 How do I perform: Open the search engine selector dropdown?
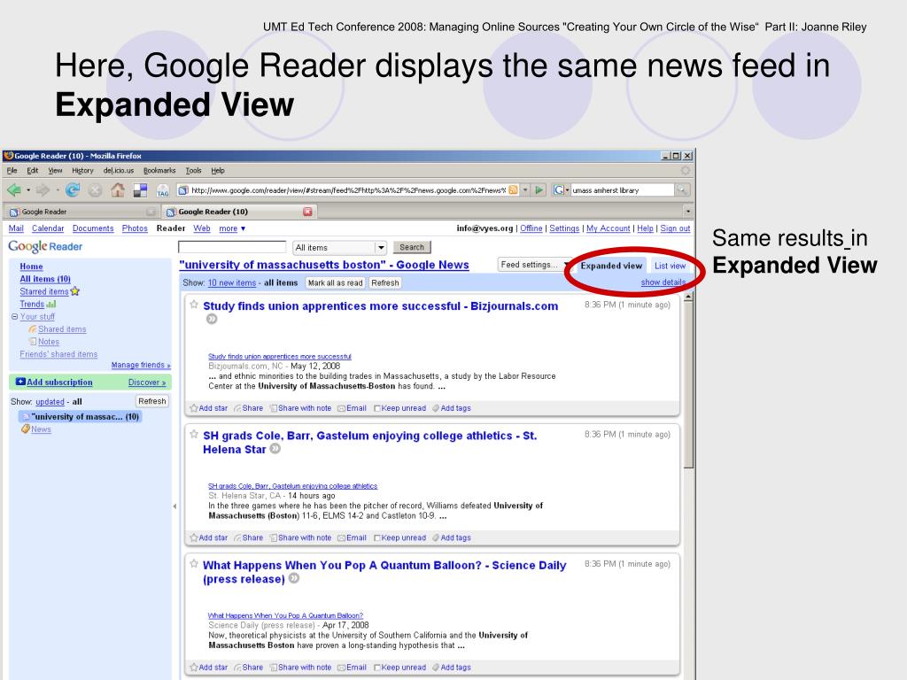click(x=560, y=189)
